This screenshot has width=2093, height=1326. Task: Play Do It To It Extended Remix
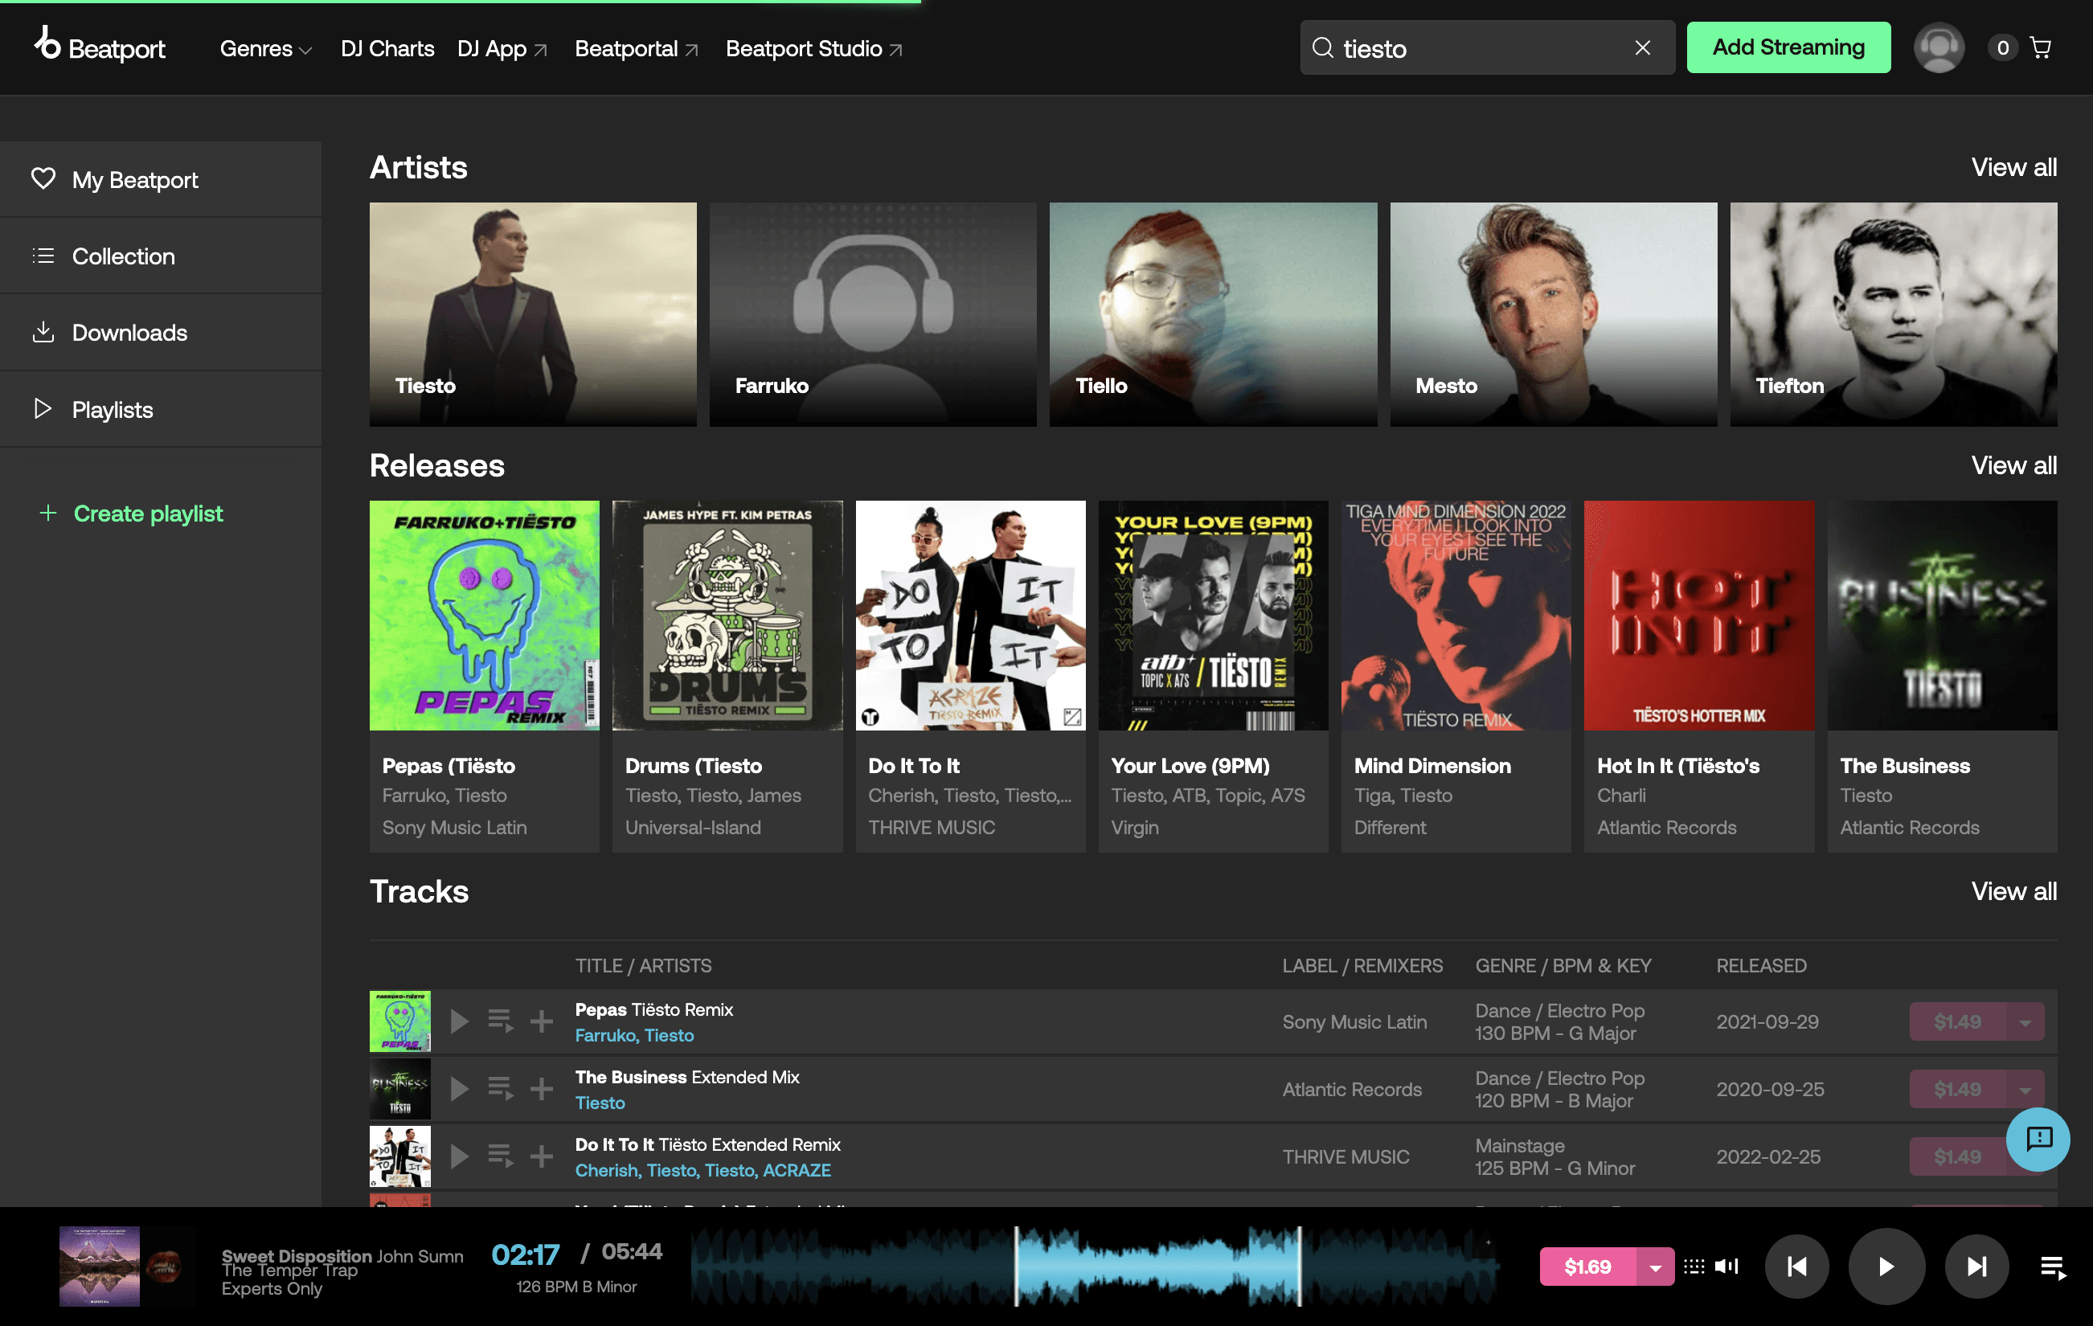459,1156
